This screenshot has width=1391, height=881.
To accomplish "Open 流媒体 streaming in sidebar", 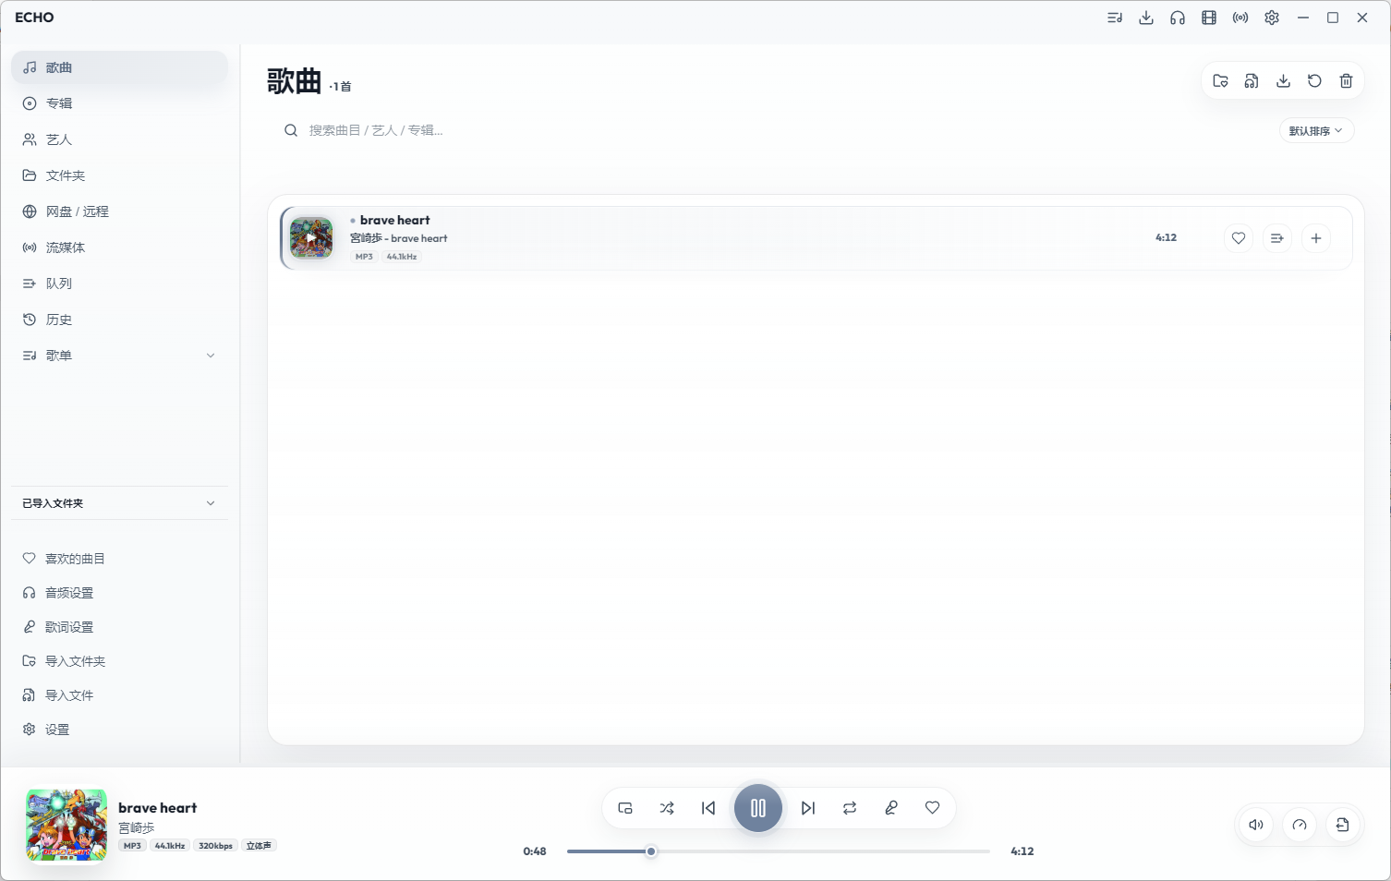I will (x=120, y=247).
